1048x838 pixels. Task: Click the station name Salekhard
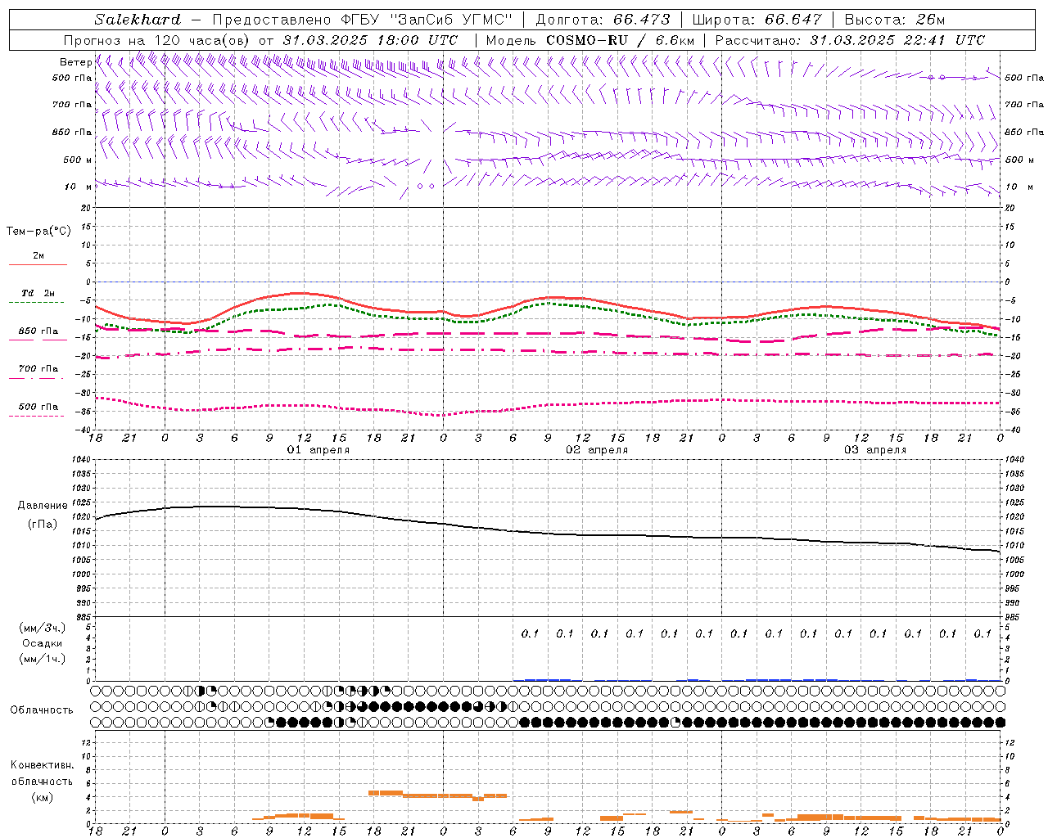point(137,20)
